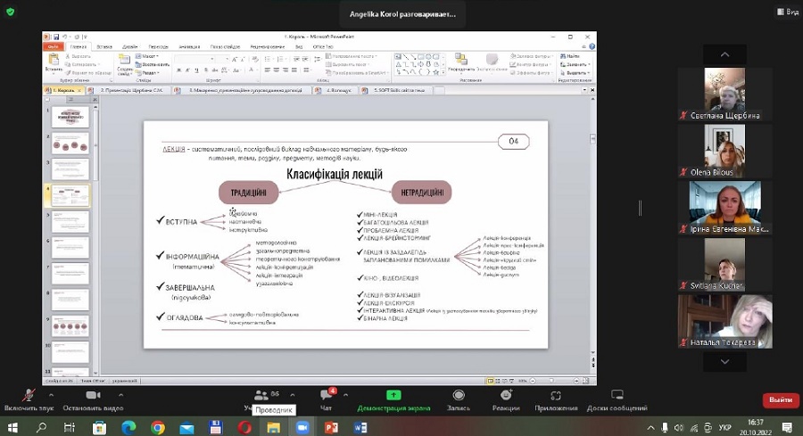This screenshot has height=436, width=803.
Task: Switch to the Вставка ribbon tab
Action: [x=104, y=45]
